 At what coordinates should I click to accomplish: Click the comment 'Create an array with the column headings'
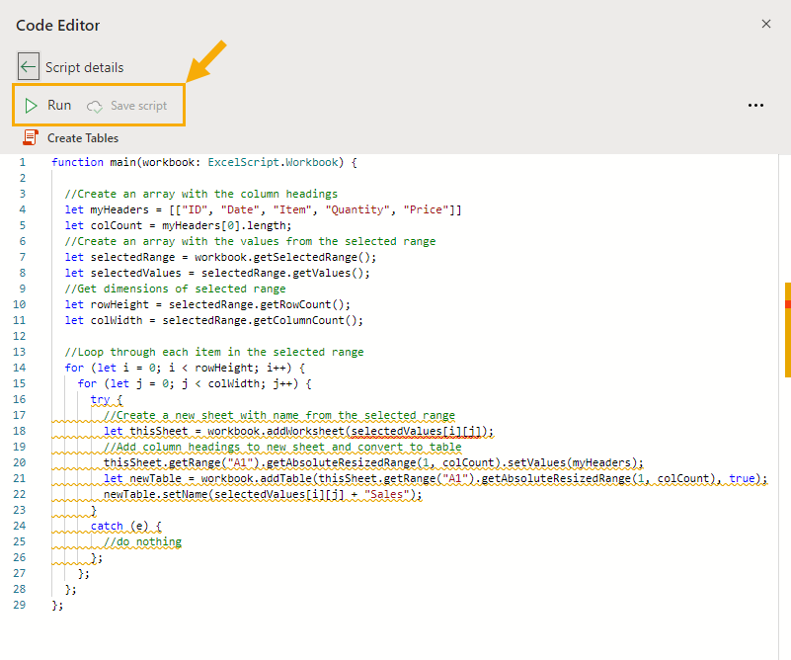tap(201, 194)
